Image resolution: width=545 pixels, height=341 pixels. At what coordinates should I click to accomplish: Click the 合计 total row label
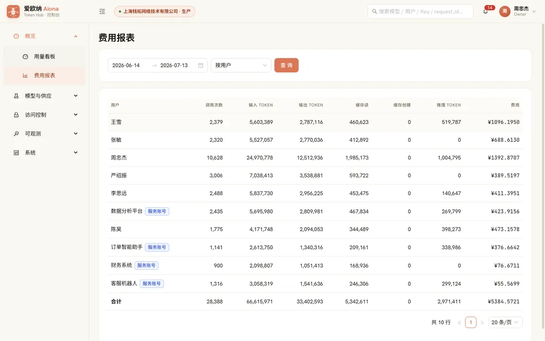116,302
